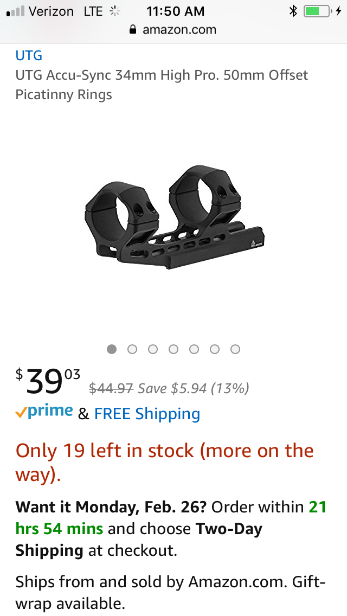Select the second image carousel dot
347x616 pixels.
pyautogui.click(x=132, y=349)
